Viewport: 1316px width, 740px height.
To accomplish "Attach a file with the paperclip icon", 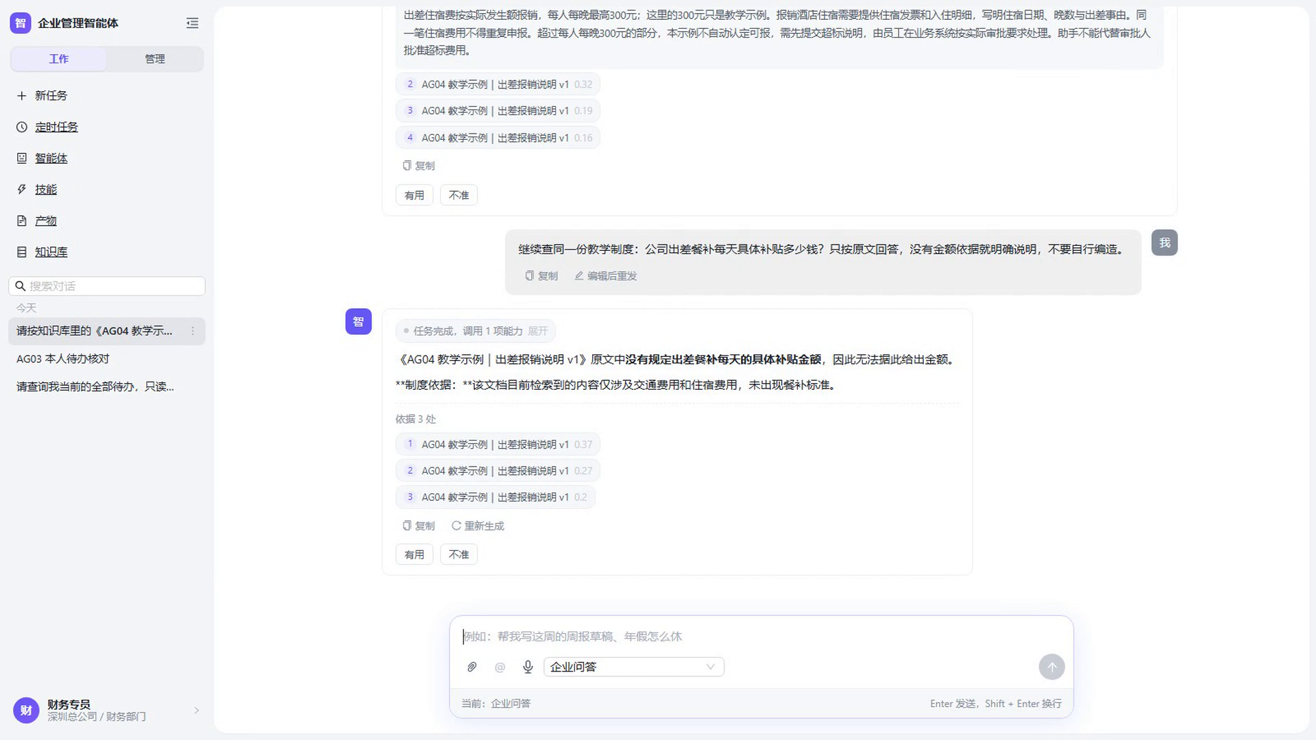I will point(472,667).
